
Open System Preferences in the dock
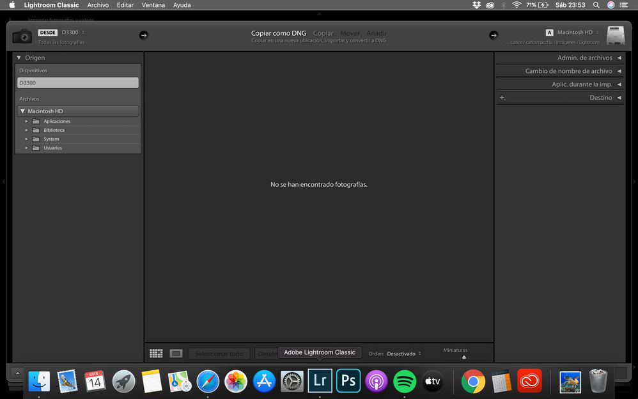coord(292,382)
